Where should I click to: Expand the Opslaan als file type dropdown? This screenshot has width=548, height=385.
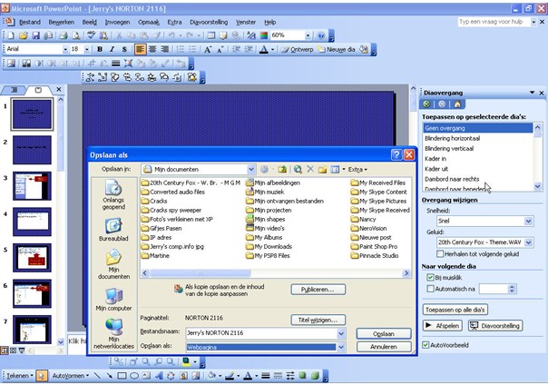341,346
